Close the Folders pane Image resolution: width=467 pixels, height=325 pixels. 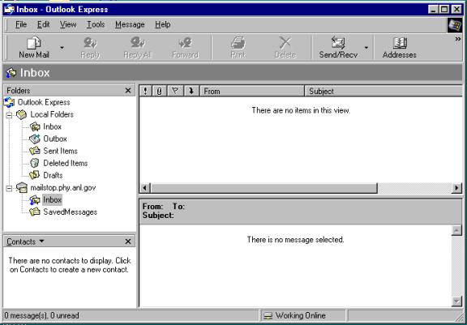point(128,91)
